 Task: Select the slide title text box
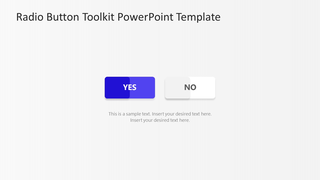pyautogui.click(x=118, y=17)
